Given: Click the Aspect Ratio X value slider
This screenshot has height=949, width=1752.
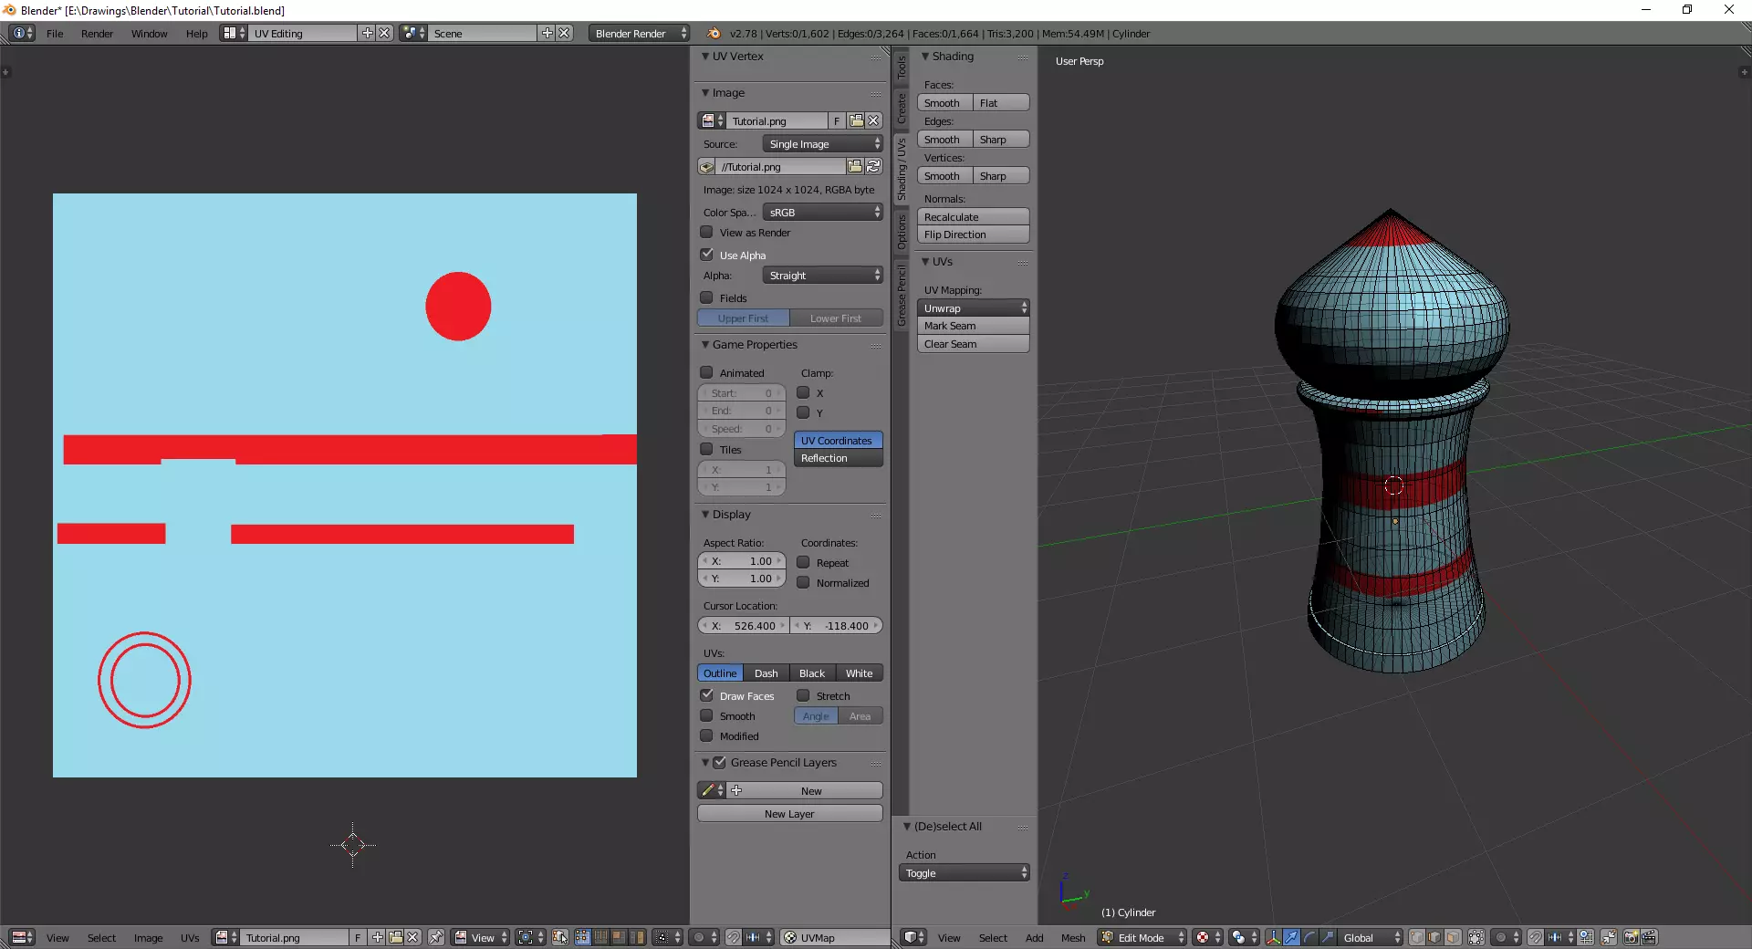Looking at the screenshot, I should pyautogui.click(x=742, y=561).
